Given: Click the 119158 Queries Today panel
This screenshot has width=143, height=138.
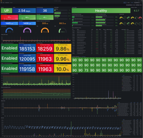Looking at the screenshot, I should (x=27, y=68).
